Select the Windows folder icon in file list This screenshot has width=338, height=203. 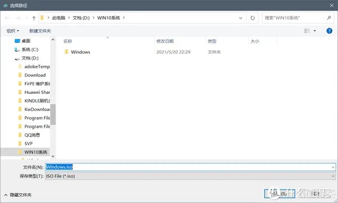coord(66,52)
